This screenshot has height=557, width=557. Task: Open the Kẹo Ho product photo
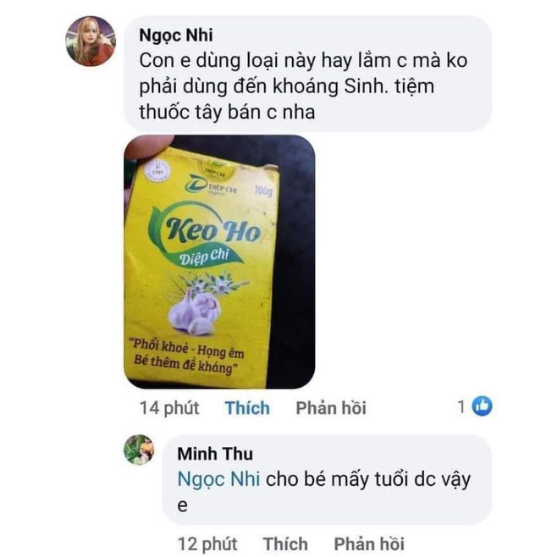point(219,262)
